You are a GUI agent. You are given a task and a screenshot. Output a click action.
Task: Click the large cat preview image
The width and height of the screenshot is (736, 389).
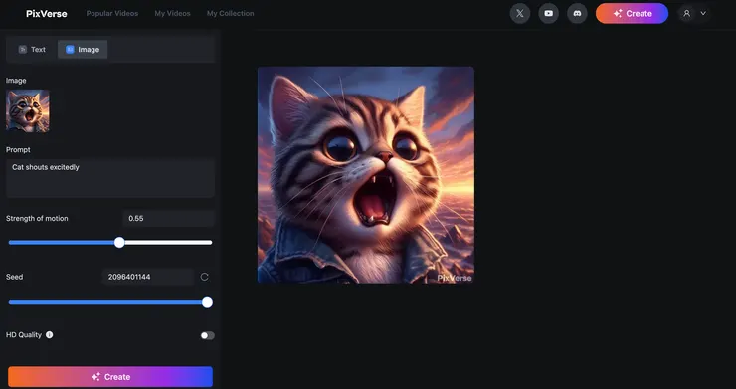coord(366,175)
